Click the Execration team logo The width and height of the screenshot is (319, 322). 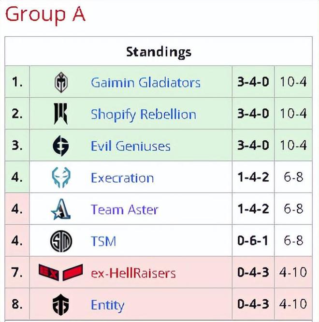(61, 177)
